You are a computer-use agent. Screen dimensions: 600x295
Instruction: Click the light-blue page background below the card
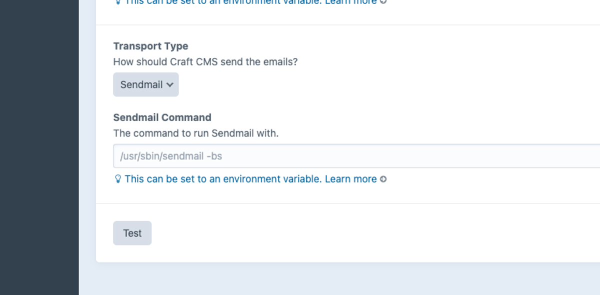pyautogui.click(x=339, y=279)
